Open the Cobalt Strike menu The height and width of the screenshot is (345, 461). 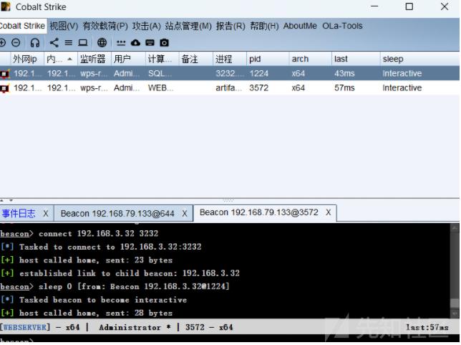pos(22,26)
